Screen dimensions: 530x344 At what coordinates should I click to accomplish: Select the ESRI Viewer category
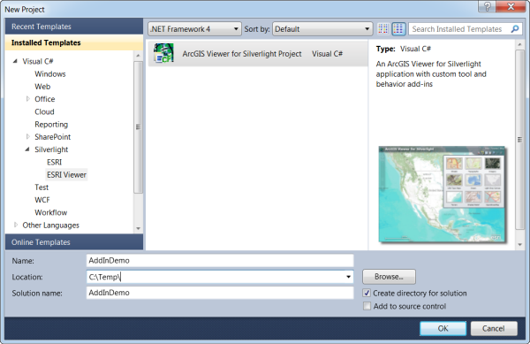coord(66,174)
